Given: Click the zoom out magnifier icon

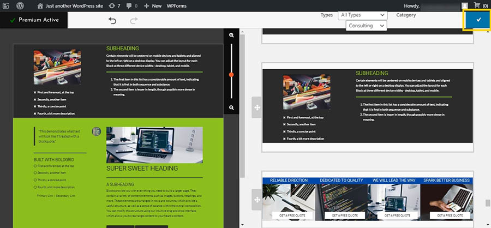Looking at the screenshot, I should click(x=231, y=107).
